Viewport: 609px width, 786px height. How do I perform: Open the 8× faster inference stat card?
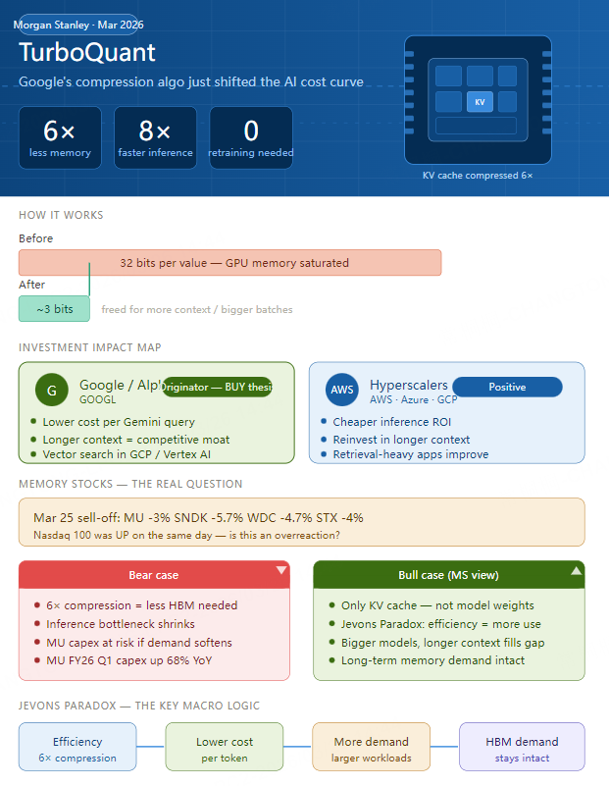155,137
